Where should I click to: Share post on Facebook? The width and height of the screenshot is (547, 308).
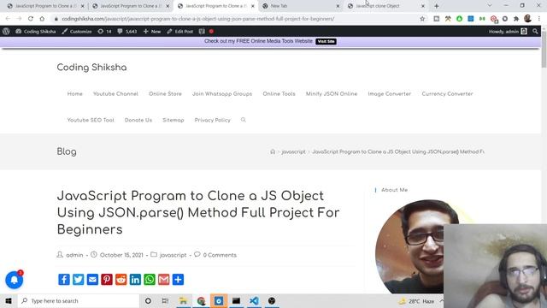[x=64, y=280]
